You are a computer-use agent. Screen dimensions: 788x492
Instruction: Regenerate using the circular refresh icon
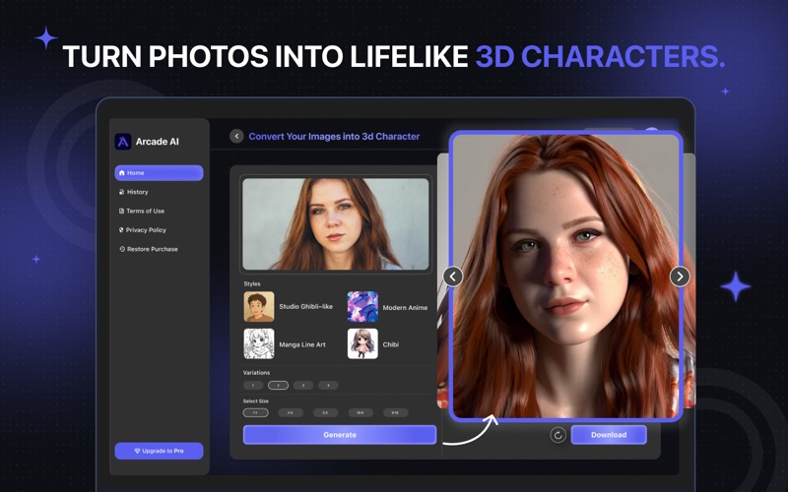558,435
